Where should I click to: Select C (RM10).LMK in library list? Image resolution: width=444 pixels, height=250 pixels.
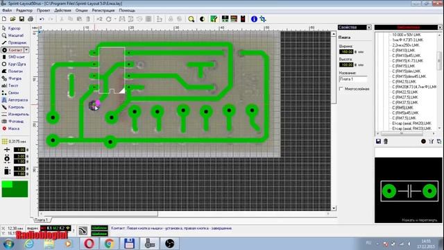[404, 51]
